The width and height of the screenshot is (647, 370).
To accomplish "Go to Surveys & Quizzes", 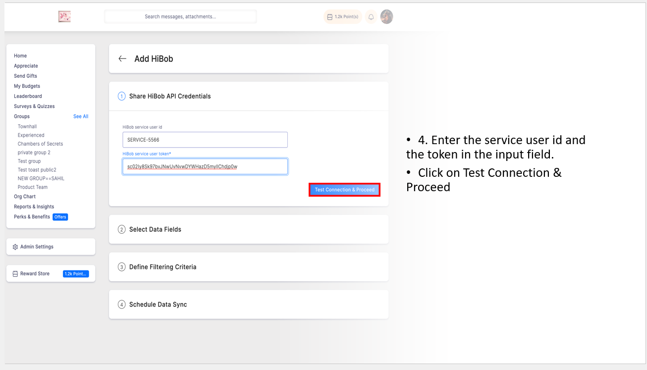I will [x=34, y=106].
